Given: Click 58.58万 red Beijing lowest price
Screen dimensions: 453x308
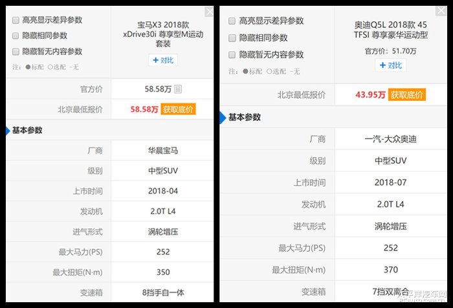Looking at the screenshot, I should 144,109.
